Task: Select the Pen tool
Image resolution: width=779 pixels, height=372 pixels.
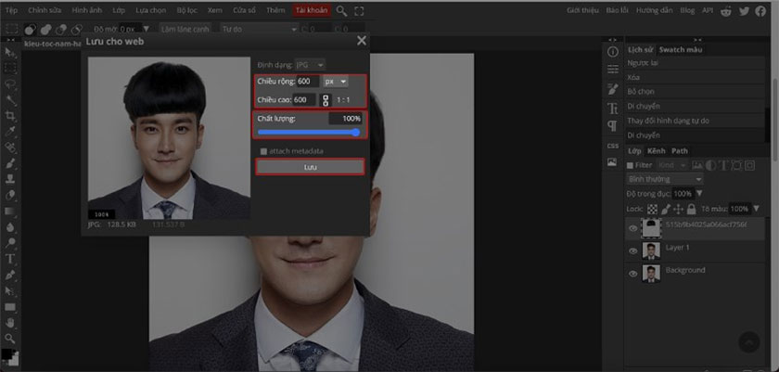Action: click(x=10, y=275)
